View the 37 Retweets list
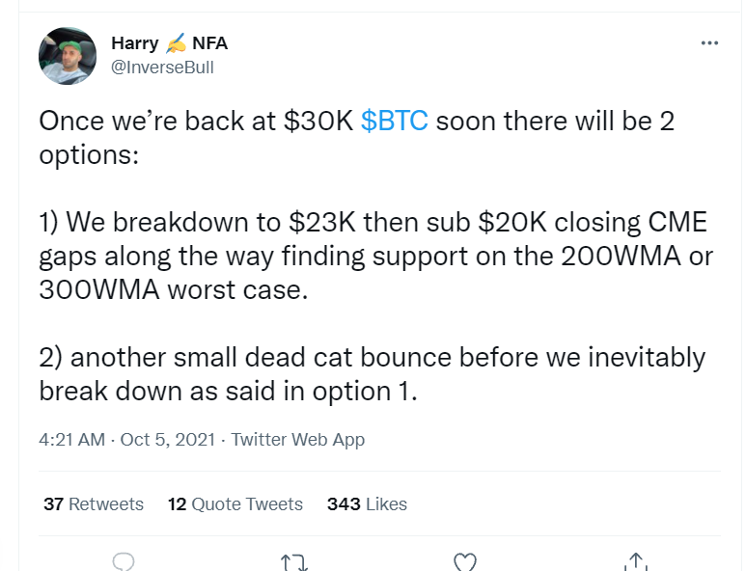This screenshot has width=746, height=571. tap(94, 504)
